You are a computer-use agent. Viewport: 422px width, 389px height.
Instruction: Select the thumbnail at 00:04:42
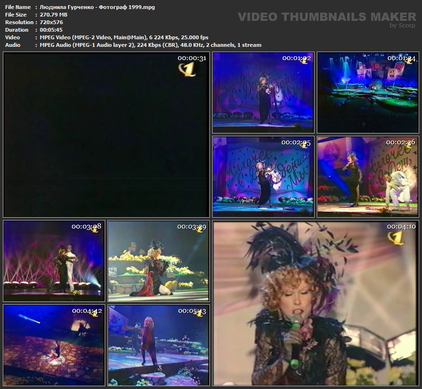coord(54,345)
